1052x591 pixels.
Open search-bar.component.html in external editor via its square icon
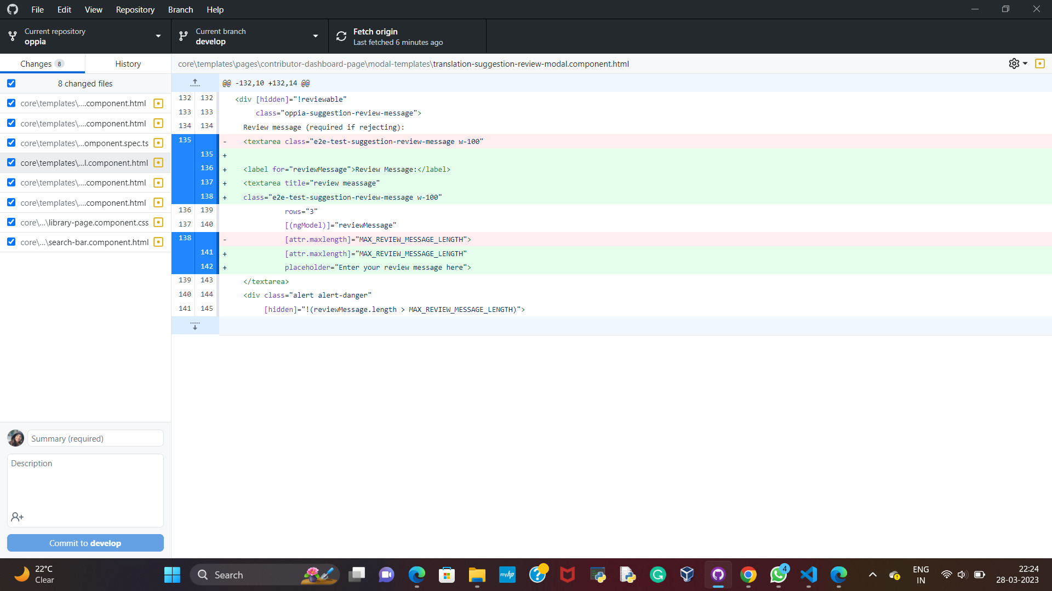(x=158, y=242)
